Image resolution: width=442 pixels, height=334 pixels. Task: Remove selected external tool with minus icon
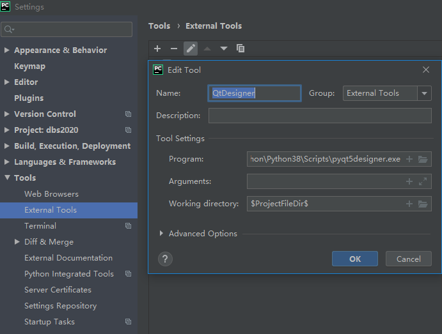click(174, 49)
